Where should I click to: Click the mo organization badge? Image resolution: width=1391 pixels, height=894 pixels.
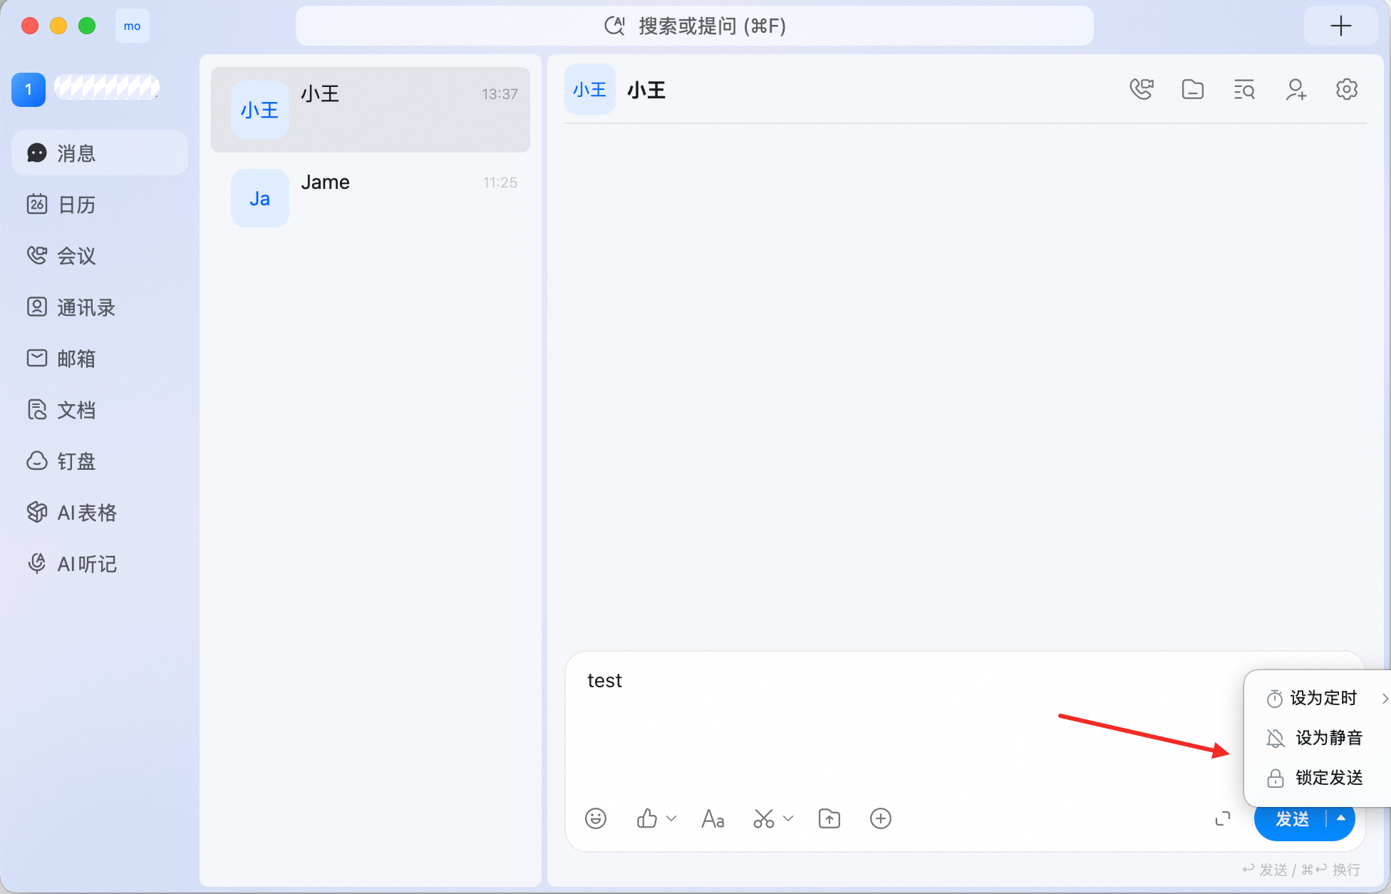tap(133, 26)
